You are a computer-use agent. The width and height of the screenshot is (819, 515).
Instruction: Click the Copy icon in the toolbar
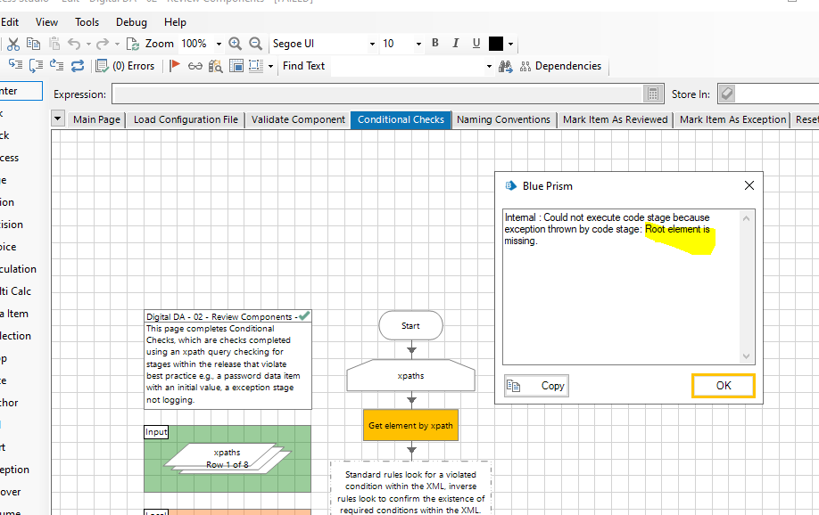33,44
